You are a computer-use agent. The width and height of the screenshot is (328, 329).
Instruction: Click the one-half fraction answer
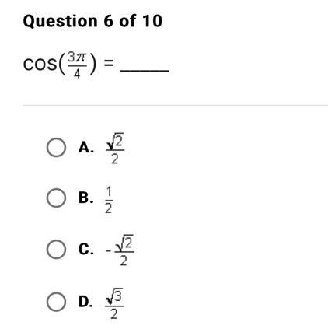coord(109,200)
